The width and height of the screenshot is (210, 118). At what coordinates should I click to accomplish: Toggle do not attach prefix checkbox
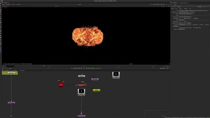[197, 28]
